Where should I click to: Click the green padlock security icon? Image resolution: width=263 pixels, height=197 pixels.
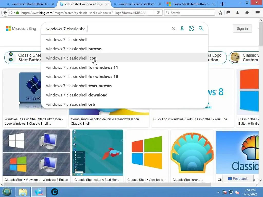coord(17,13)
